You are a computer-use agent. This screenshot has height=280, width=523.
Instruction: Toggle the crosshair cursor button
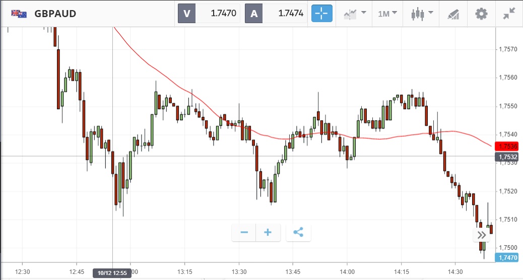[x=322, y=14]
